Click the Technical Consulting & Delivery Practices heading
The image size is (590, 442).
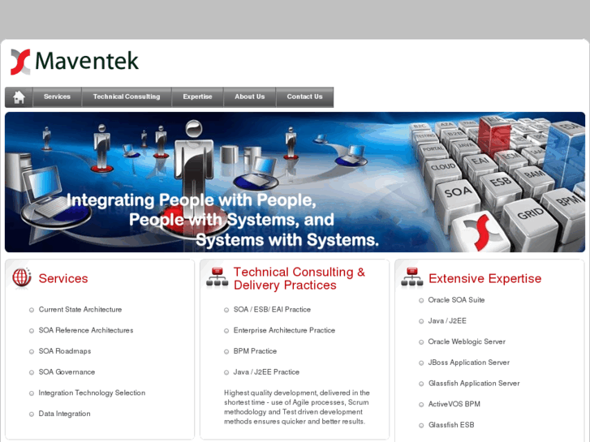[299, 278]
